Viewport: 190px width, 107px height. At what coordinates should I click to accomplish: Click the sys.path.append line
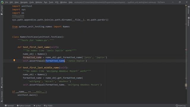(60, 20)
